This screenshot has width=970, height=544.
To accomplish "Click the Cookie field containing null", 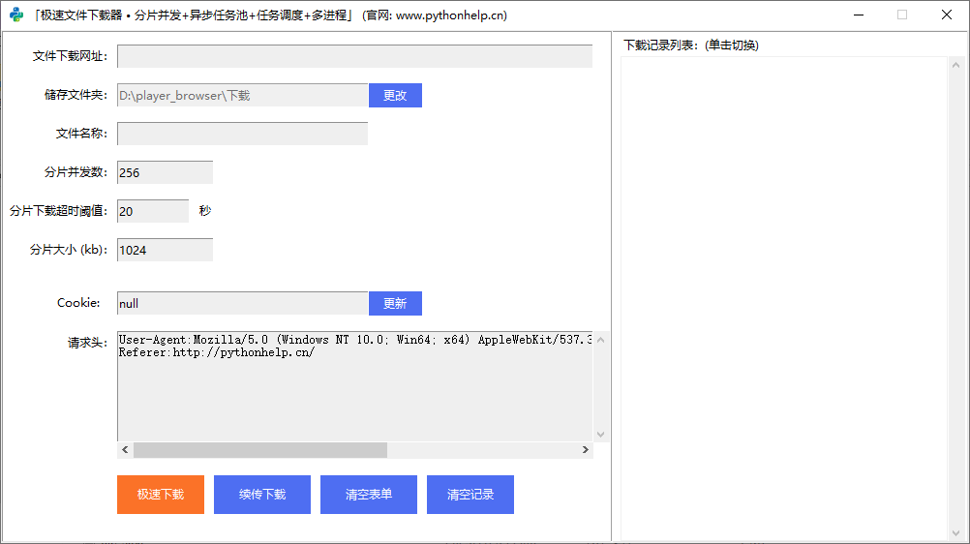I will click(242, 303).
